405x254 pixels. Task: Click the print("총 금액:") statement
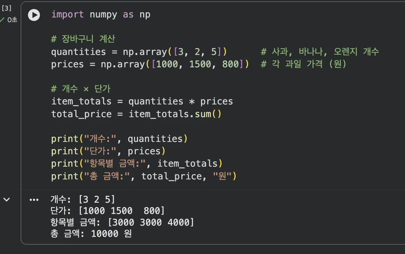143,176
